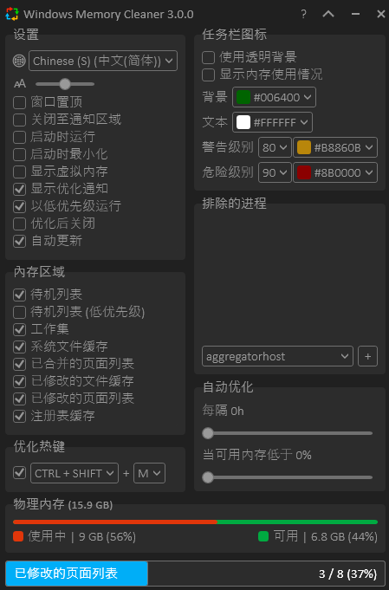Uncheck the 自动更新 option

point(19,241)
